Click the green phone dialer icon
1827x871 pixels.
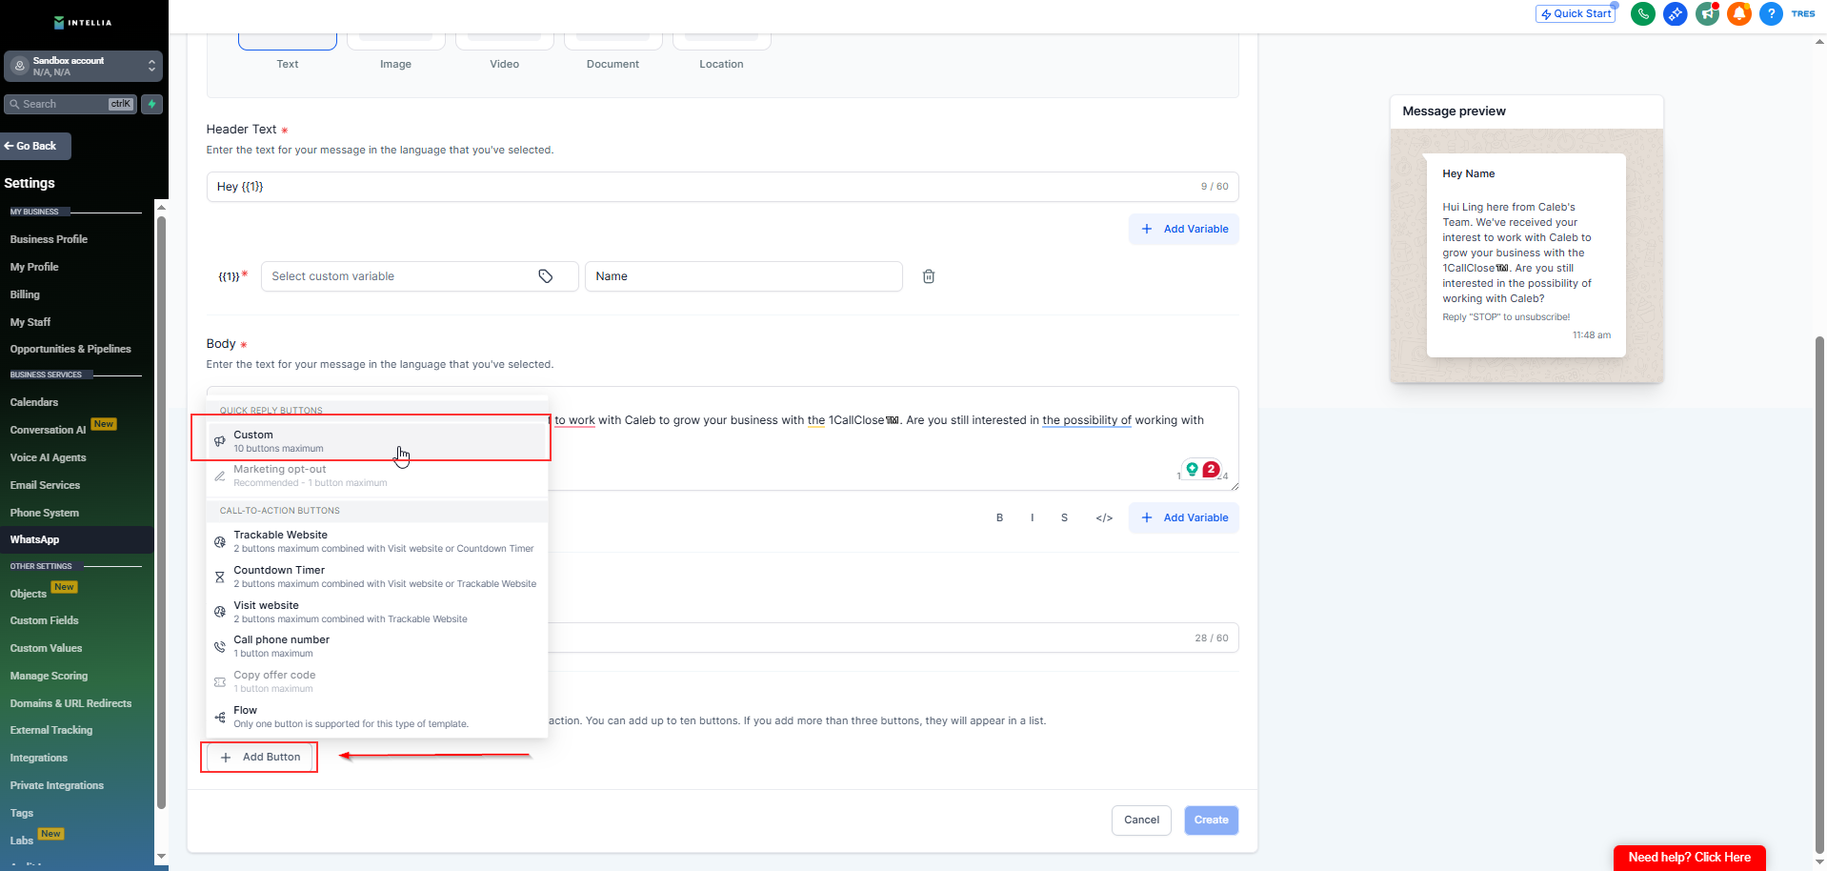[x=1642, y=14]
